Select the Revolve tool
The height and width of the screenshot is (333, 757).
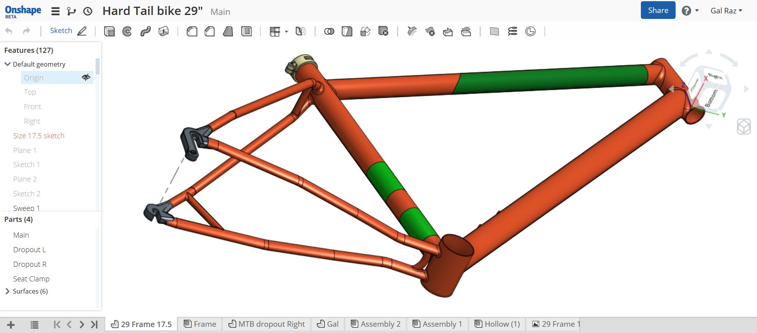coord(127,32)
